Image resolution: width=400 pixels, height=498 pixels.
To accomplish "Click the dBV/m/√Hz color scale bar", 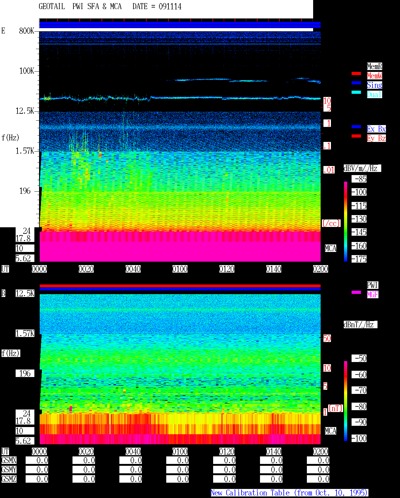I will coord(346,221).
